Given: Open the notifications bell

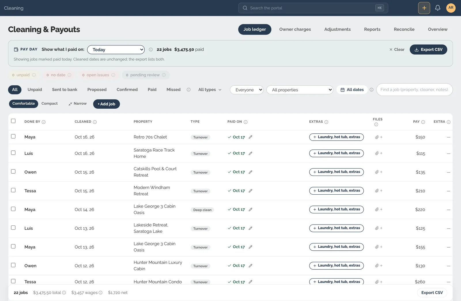Looking at the screenshot, I should (437, 8).
